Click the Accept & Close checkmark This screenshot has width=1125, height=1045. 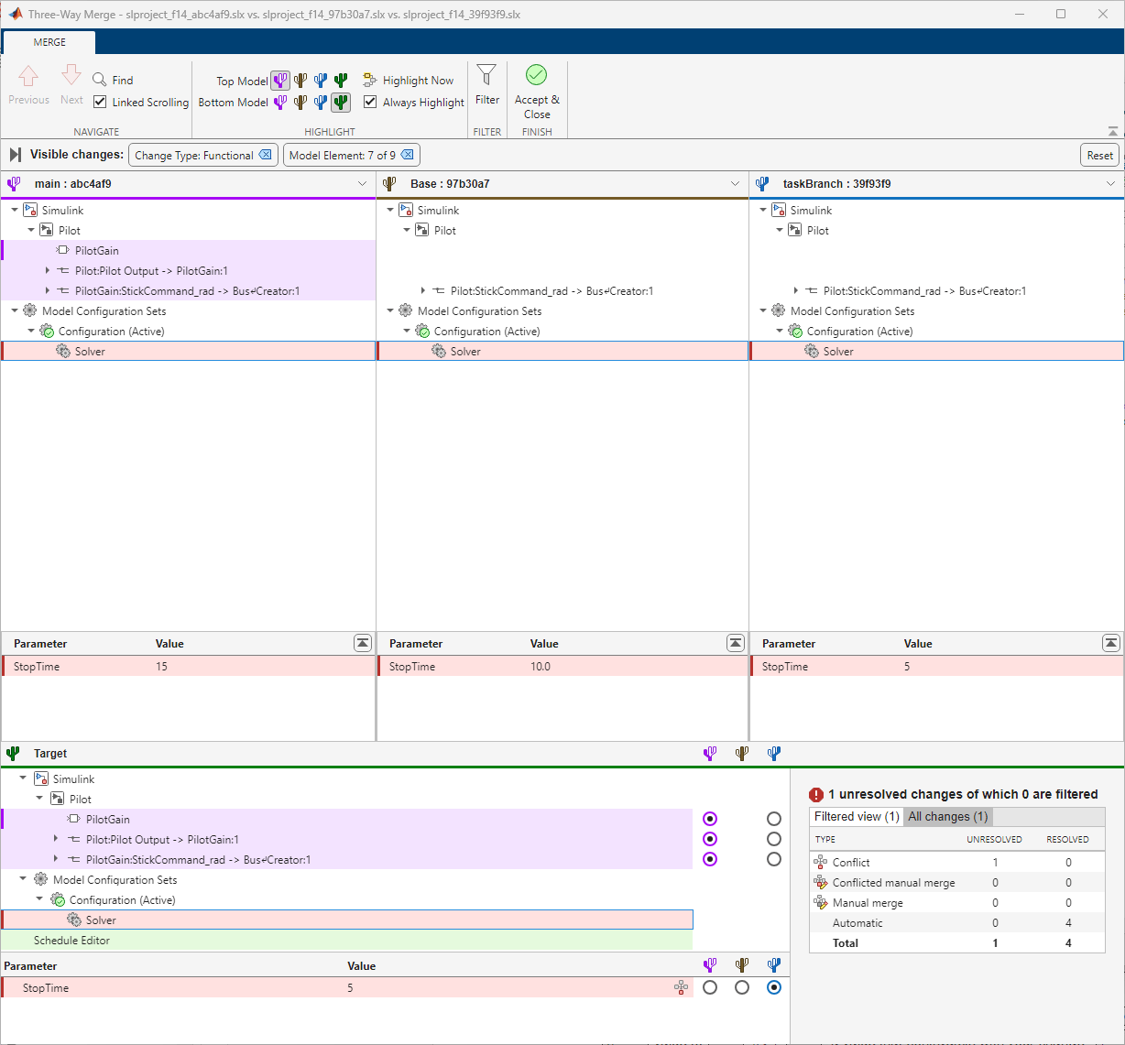tap(537, 76)
